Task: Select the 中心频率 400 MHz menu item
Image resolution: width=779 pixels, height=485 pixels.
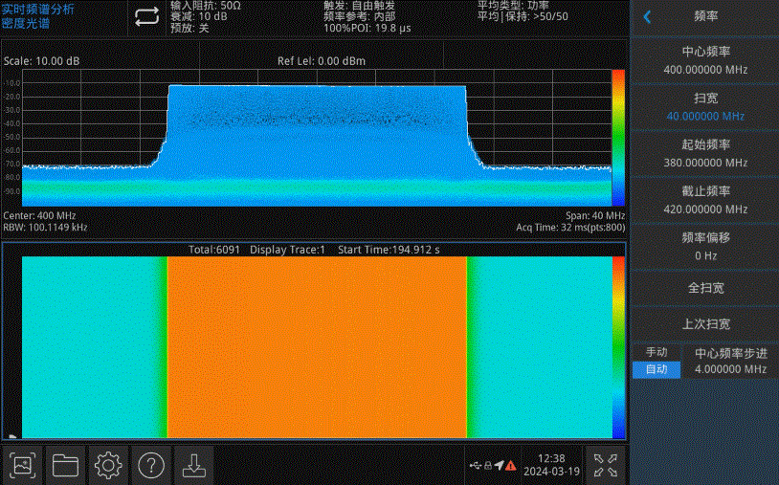Action: [705, 60]
